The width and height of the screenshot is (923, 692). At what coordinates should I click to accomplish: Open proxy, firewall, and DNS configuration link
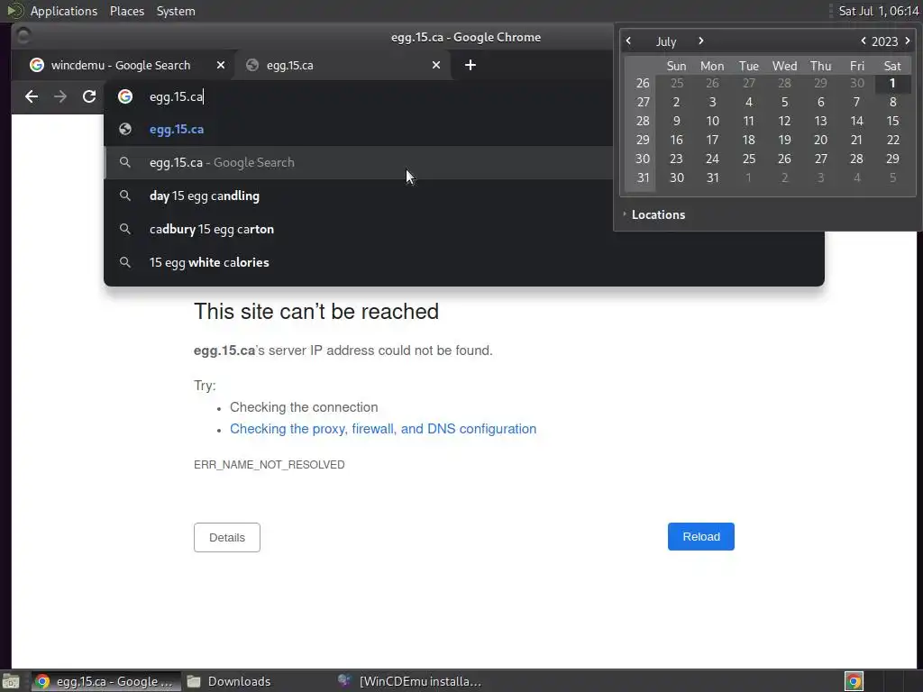point(382,429)
